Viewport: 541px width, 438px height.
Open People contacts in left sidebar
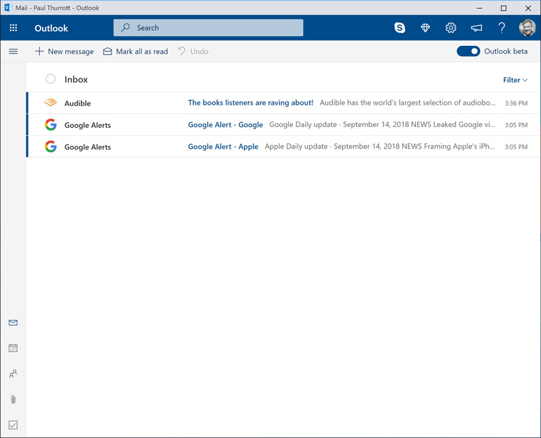coord(13,374)
